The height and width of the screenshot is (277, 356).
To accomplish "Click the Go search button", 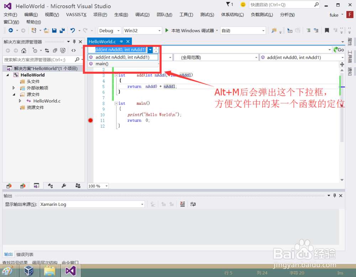I will point(338,50).
